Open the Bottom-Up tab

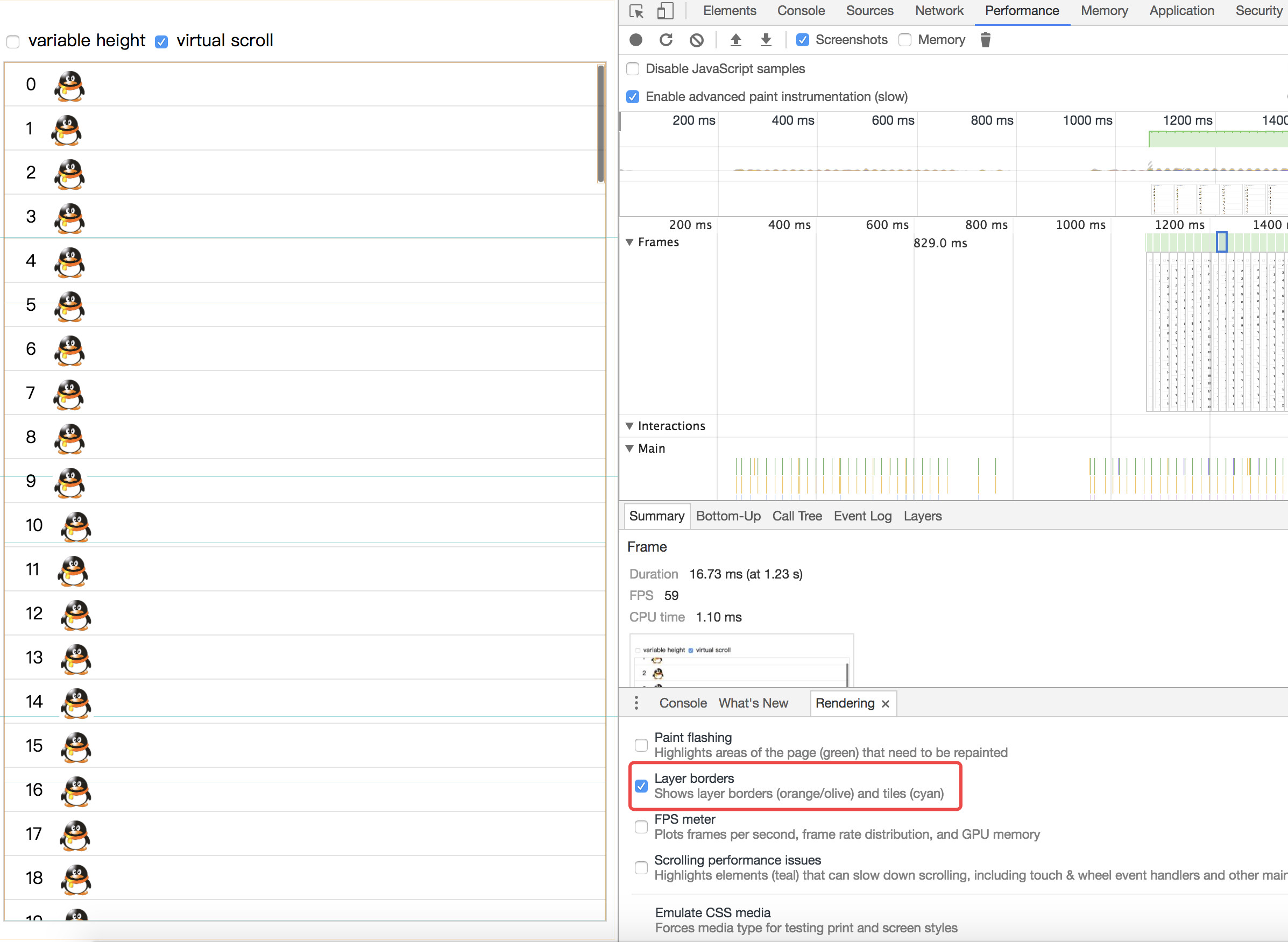[x=728, y=516]
